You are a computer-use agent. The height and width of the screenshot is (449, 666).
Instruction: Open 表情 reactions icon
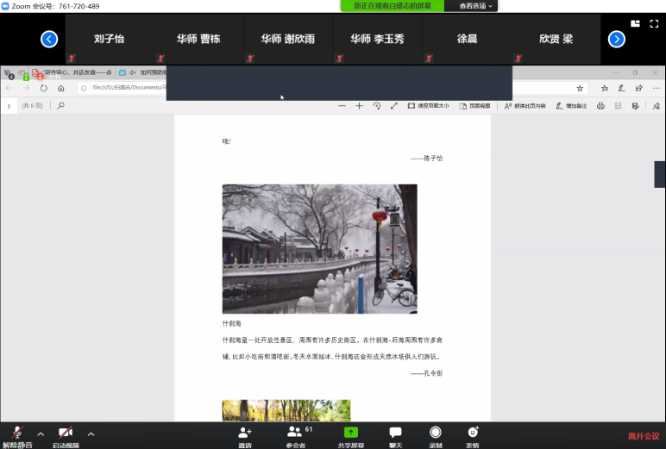click(x=473, y=434)
